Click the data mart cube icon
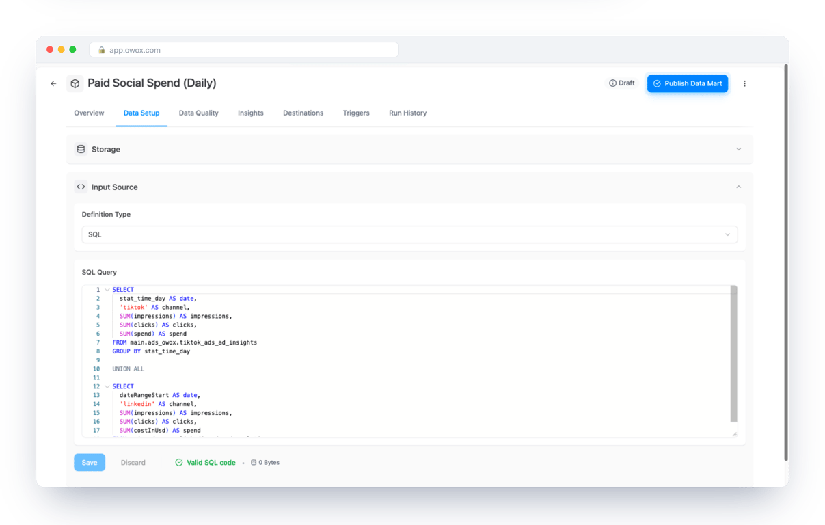This screenshot has width=825, height=525. [x=75, y=83]
